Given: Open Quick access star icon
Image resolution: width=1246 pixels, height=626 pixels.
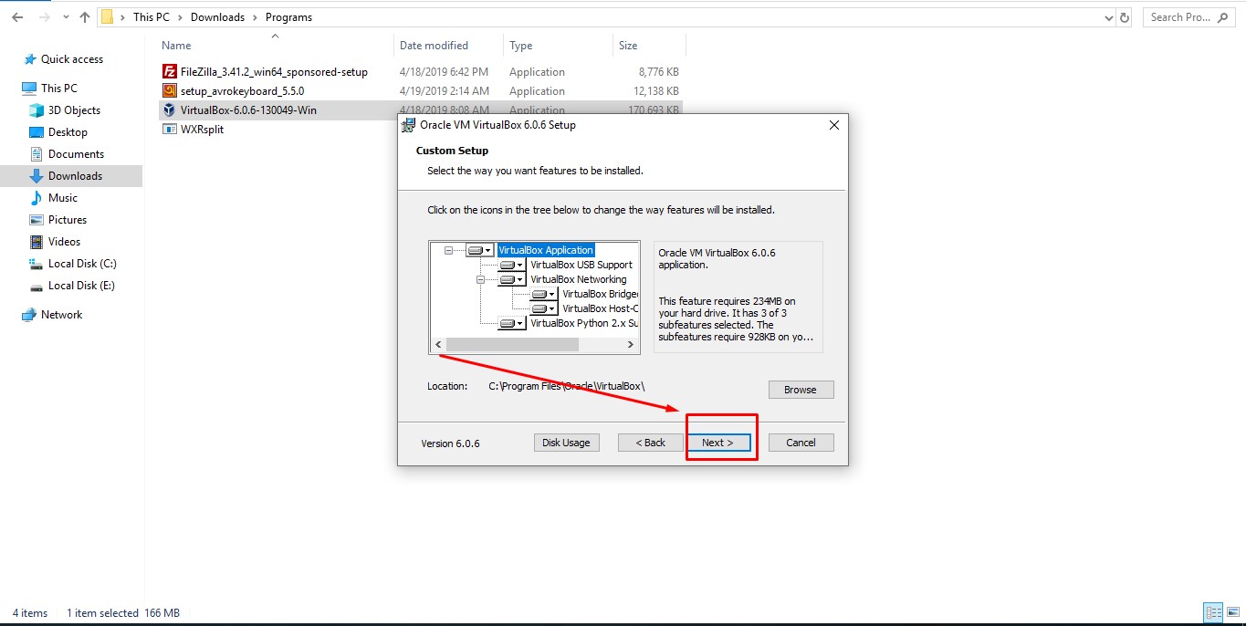Looking at the screenshot, I should [30, 58].
